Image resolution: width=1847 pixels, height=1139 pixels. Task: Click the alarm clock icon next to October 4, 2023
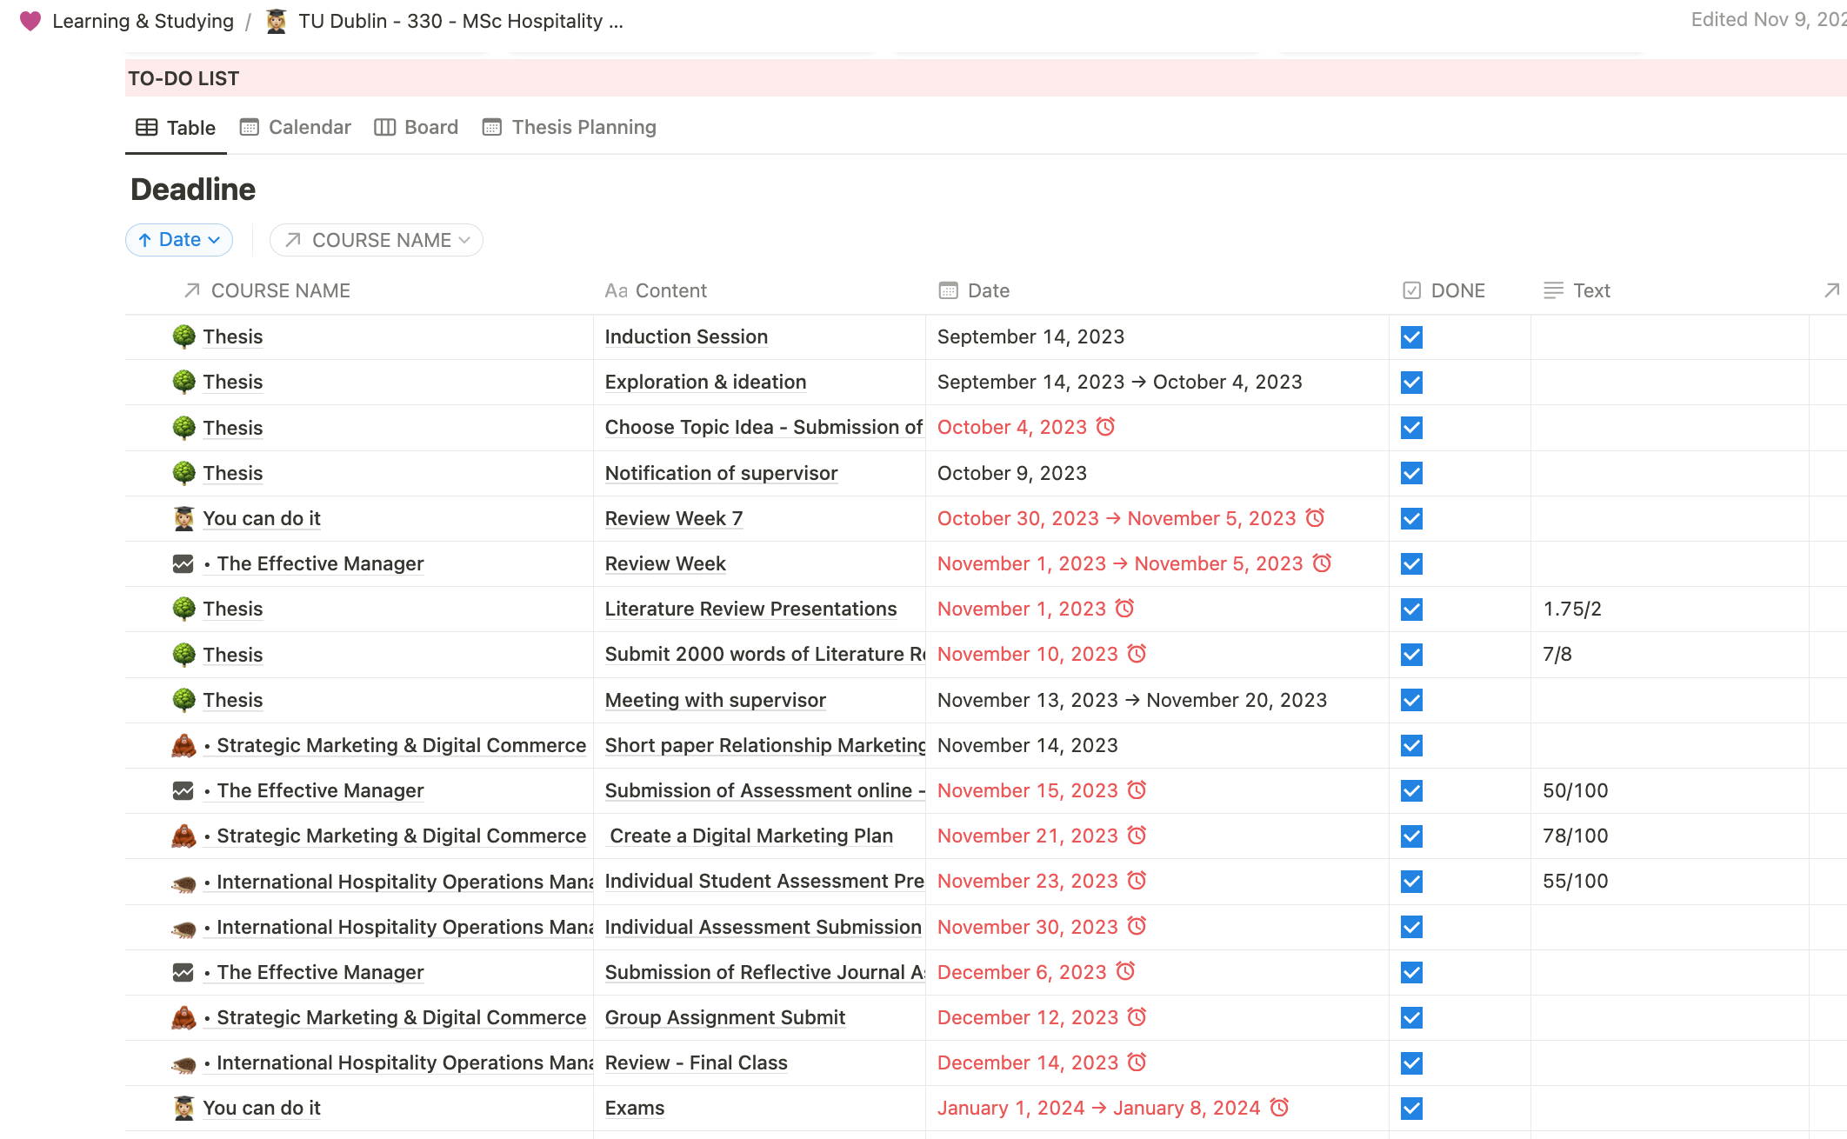1105,427
